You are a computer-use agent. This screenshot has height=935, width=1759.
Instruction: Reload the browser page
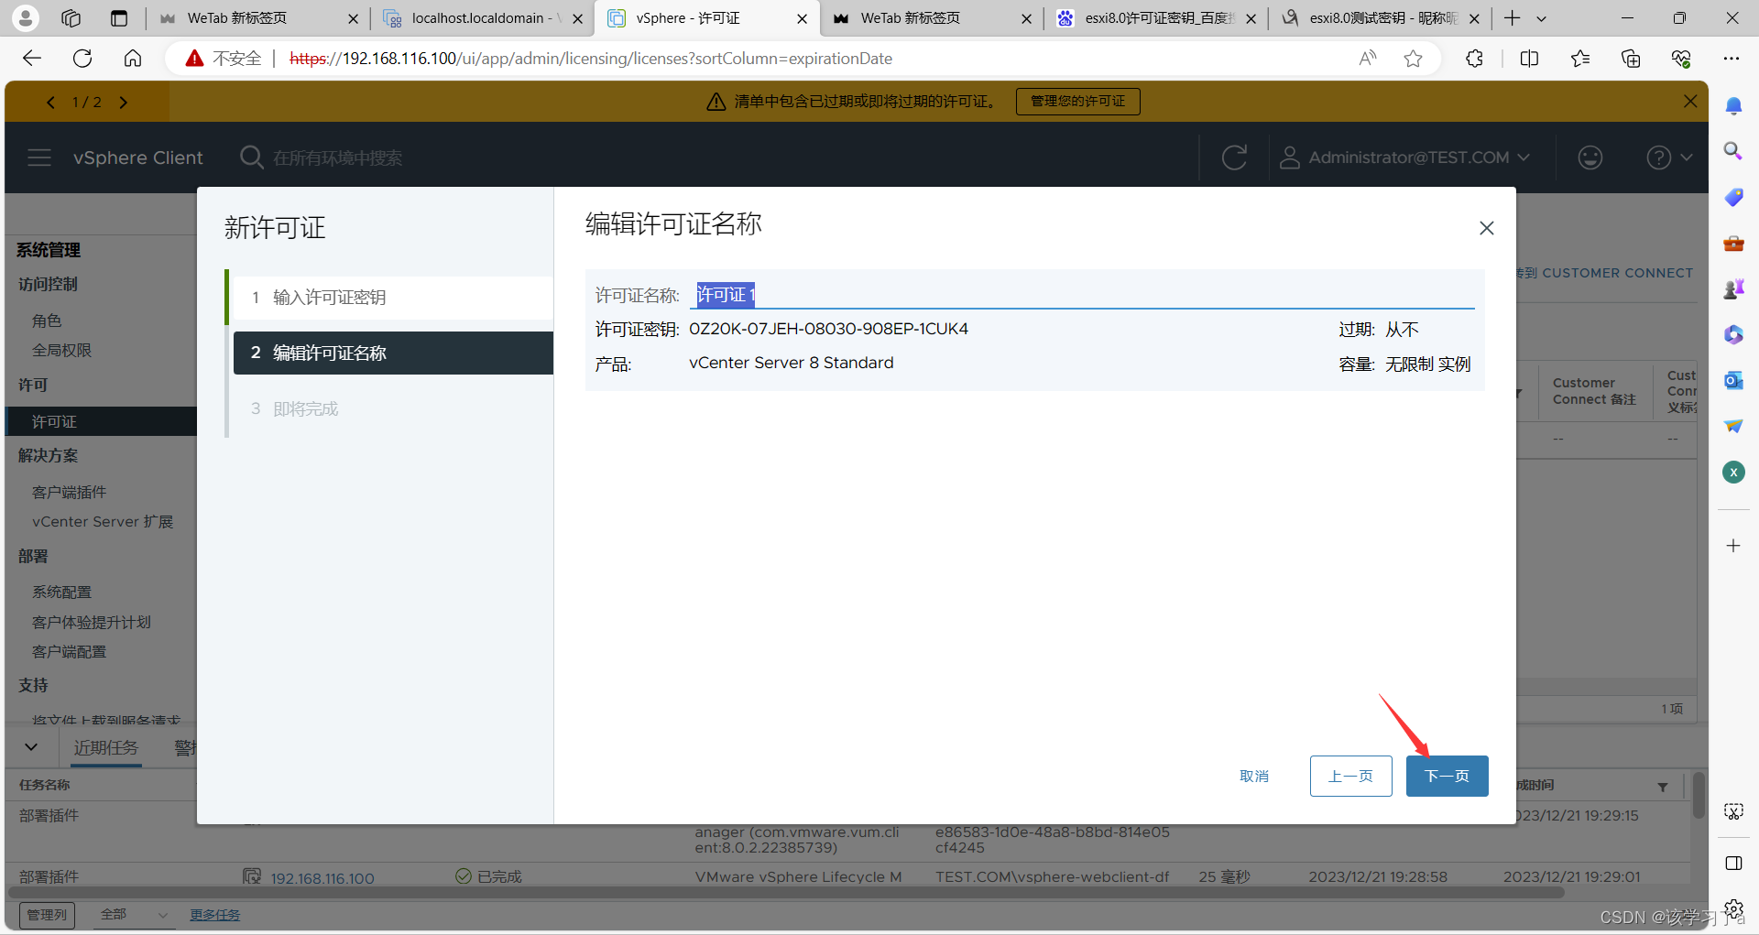point(82,59)
